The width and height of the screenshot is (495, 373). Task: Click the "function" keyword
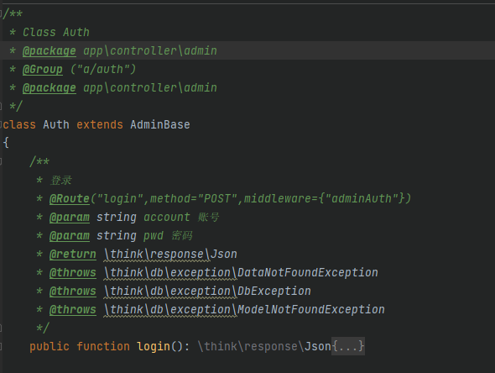[x=103, y=346]
